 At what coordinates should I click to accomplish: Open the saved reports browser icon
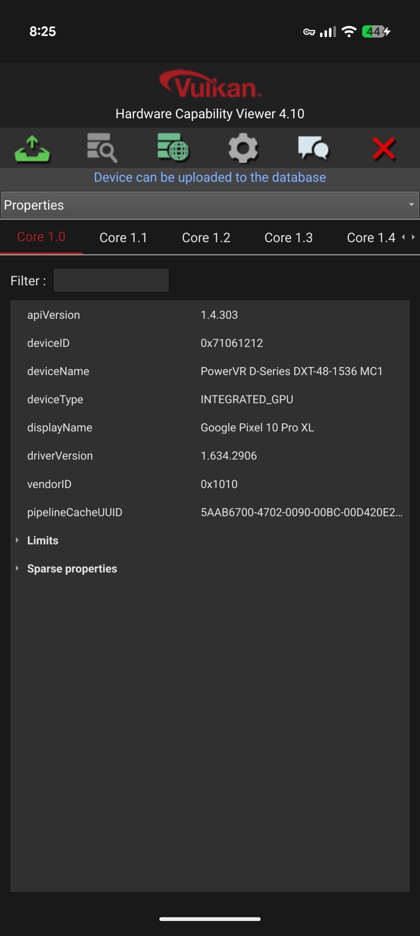pos(103,148)
